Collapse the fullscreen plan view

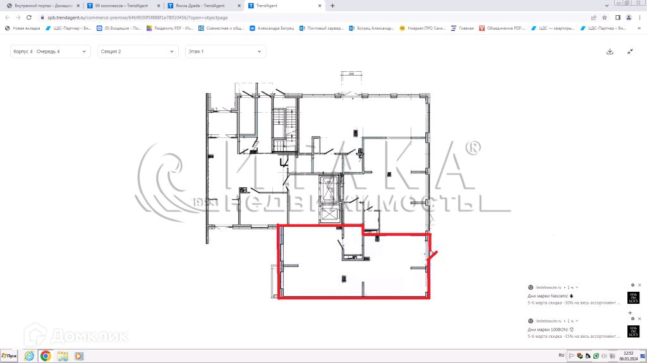pyautogui.click(x=630, y=52)
